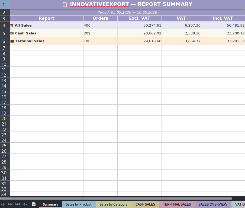
Task: Click the clipboard icon in report title
Action: [65, 4]
